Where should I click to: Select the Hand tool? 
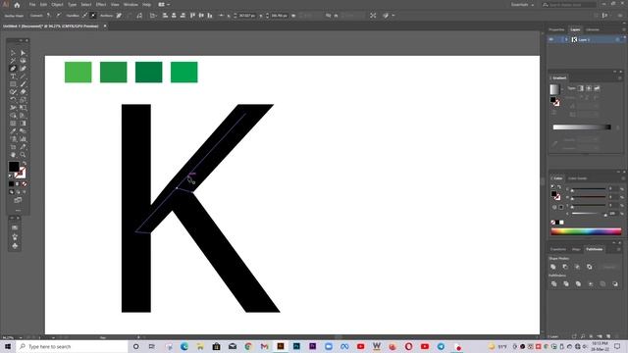[13, 155]
